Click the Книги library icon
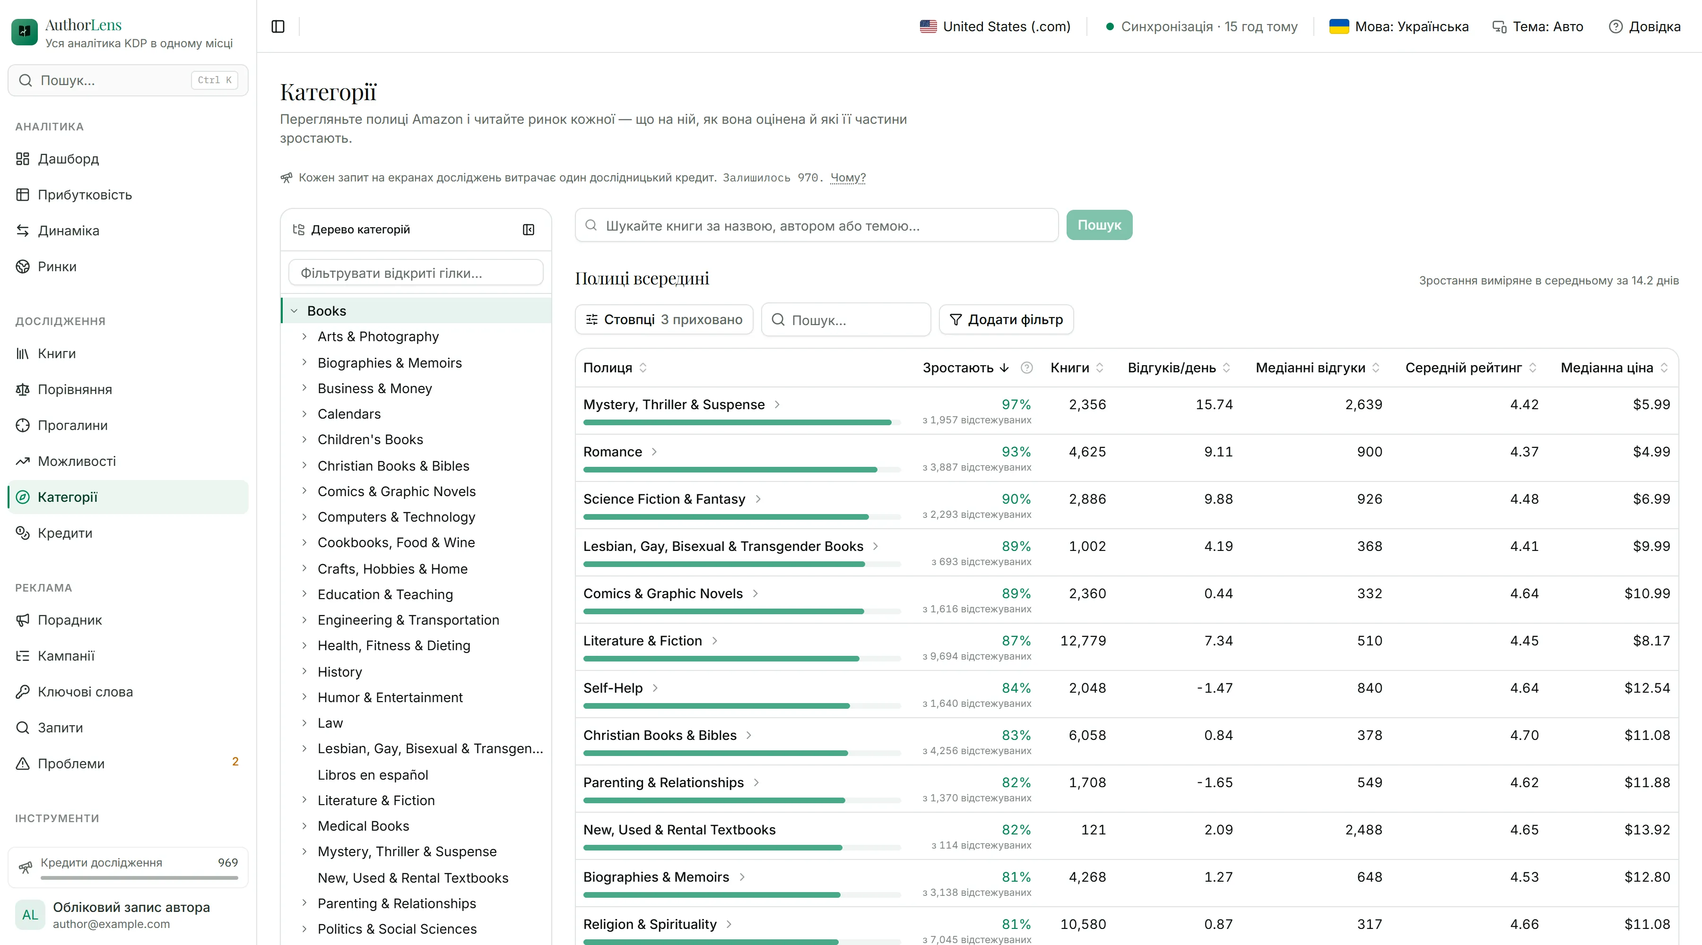This screenshot has height=945, width=1702. [23, 353]
